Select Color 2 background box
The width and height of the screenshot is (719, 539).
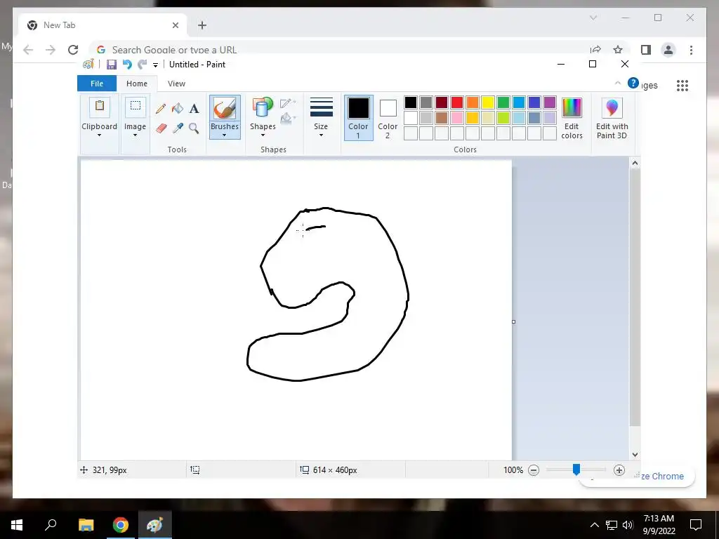tap(388, 119)
